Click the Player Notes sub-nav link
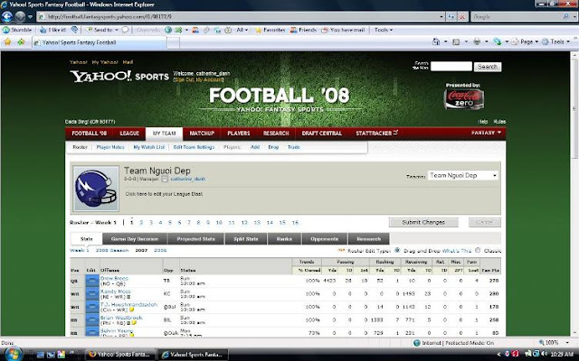The image size is (579, 361). point(110,147)
